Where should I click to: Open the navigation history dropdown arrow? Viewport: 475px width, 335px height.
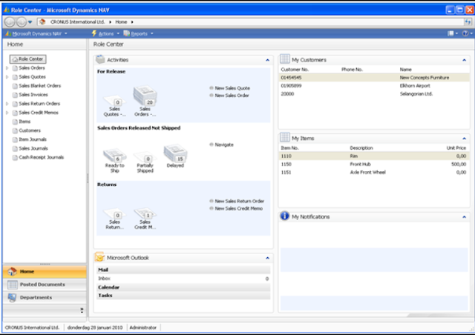click(30, 22)
